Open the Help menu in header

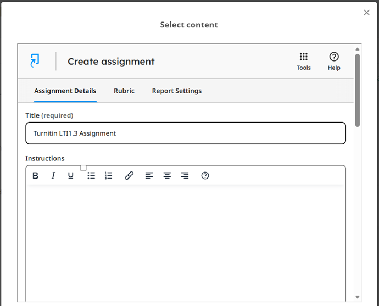click(x=333, y=61)
